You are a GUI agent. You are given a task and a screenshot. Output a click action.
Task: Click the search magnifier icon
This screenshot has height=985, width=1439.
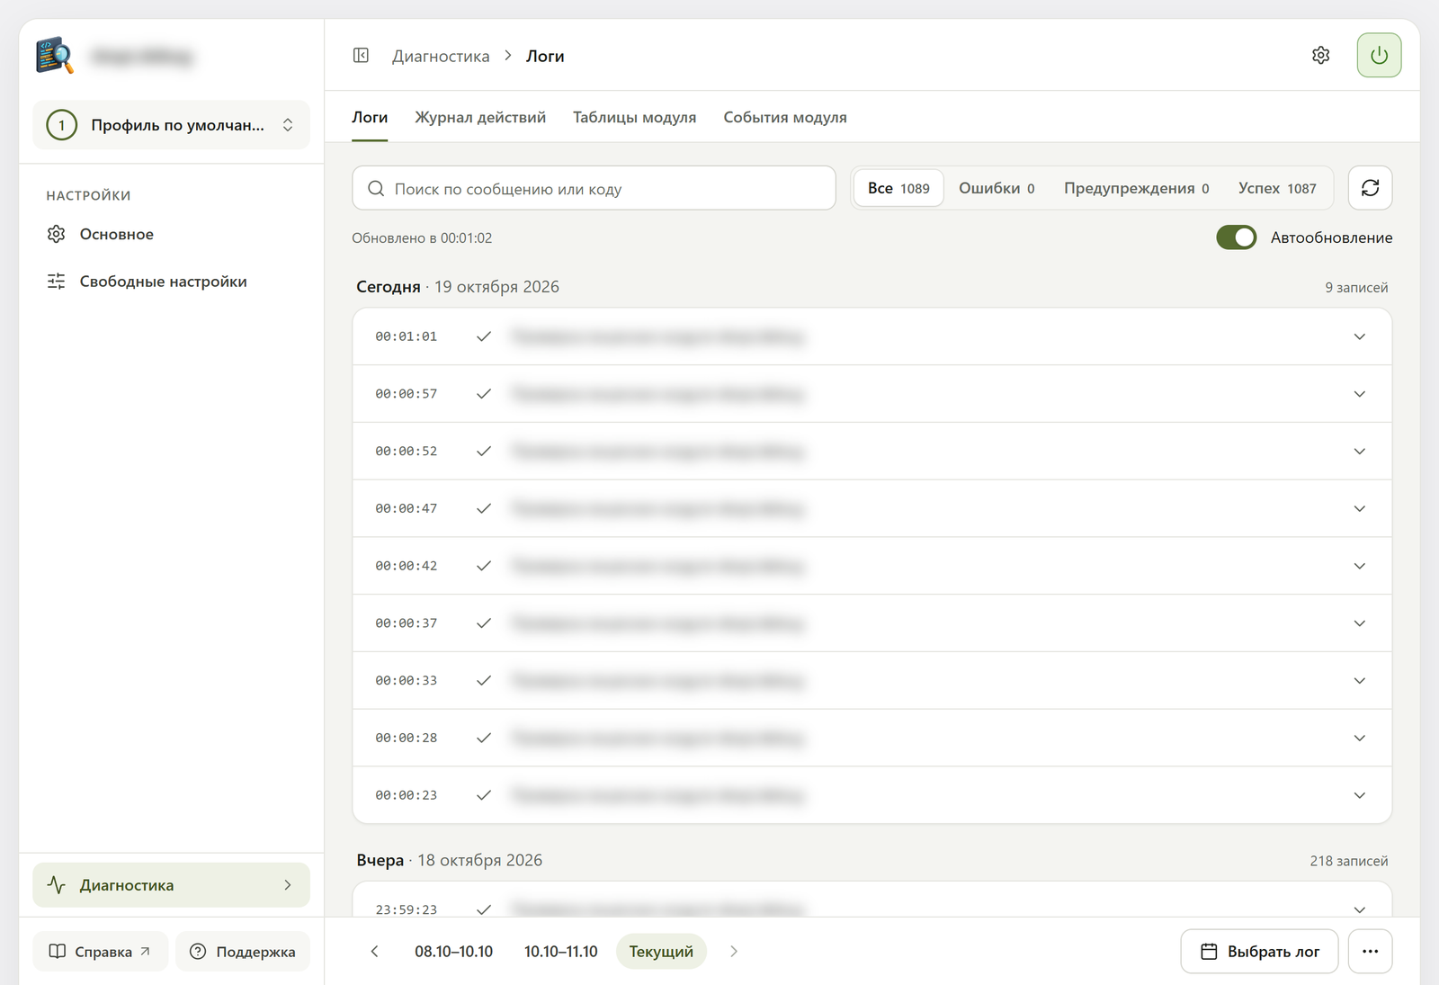click(376, 189)
